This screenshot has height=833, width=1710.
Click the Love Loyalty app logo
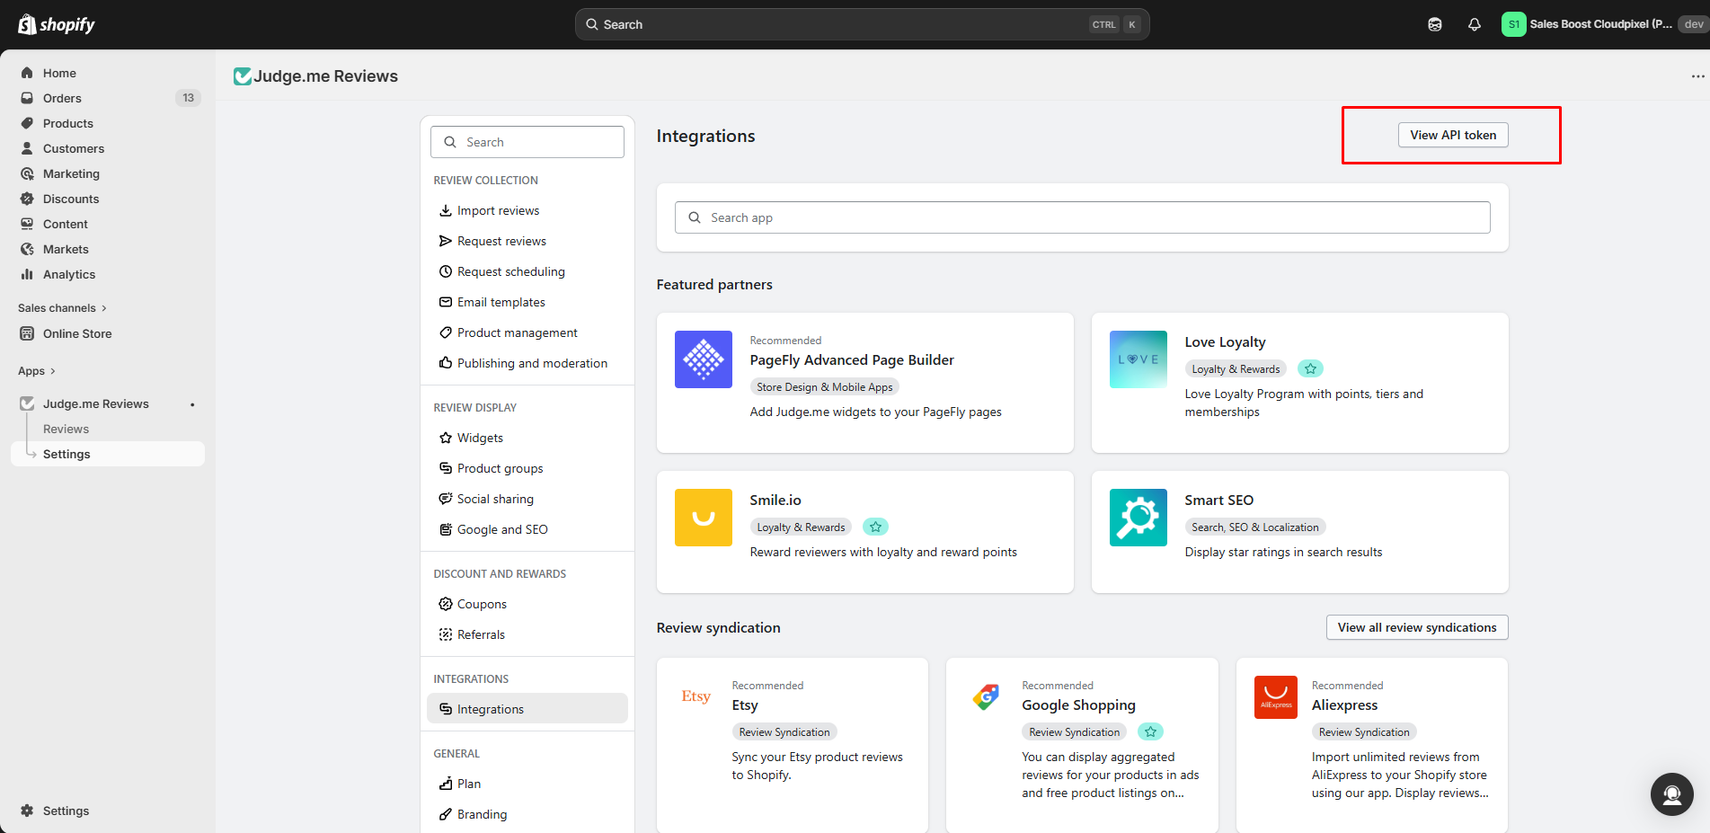1138,359
